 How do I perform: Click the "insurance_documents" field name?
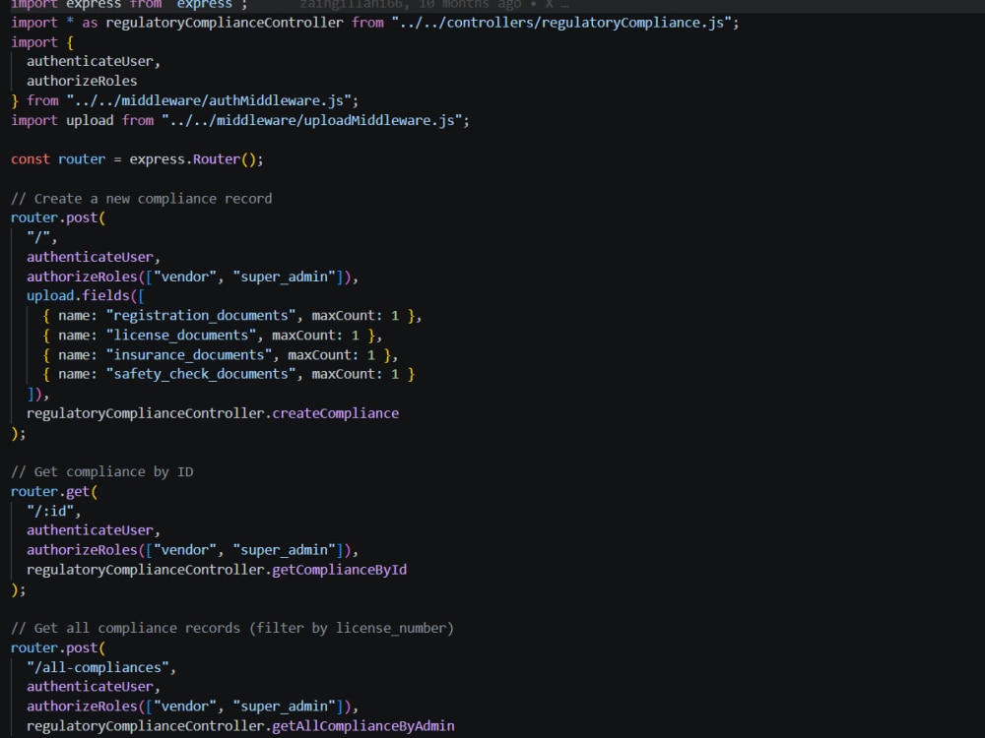(x=188, y=354)
